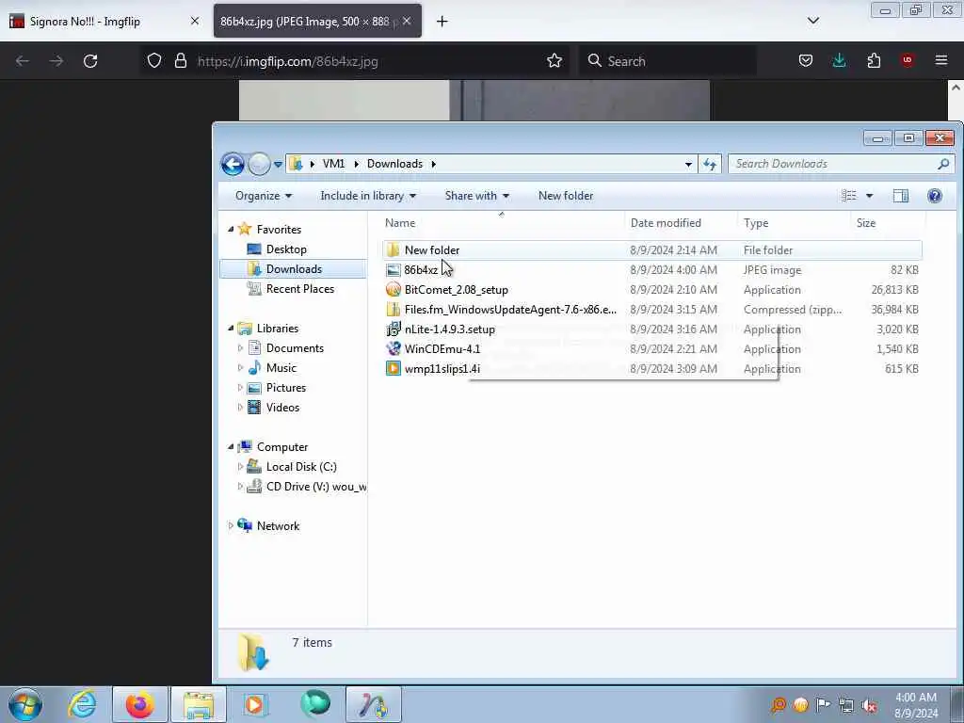Click the Explorer Forward arrow button
The image size is (964, 723).
(260, 164)
